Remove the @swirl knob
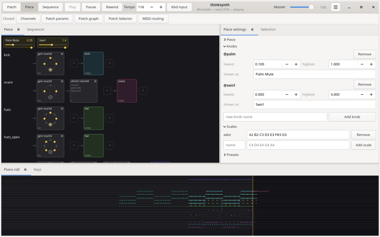Screen dimensions: 380x237 (x=364, y=84)
